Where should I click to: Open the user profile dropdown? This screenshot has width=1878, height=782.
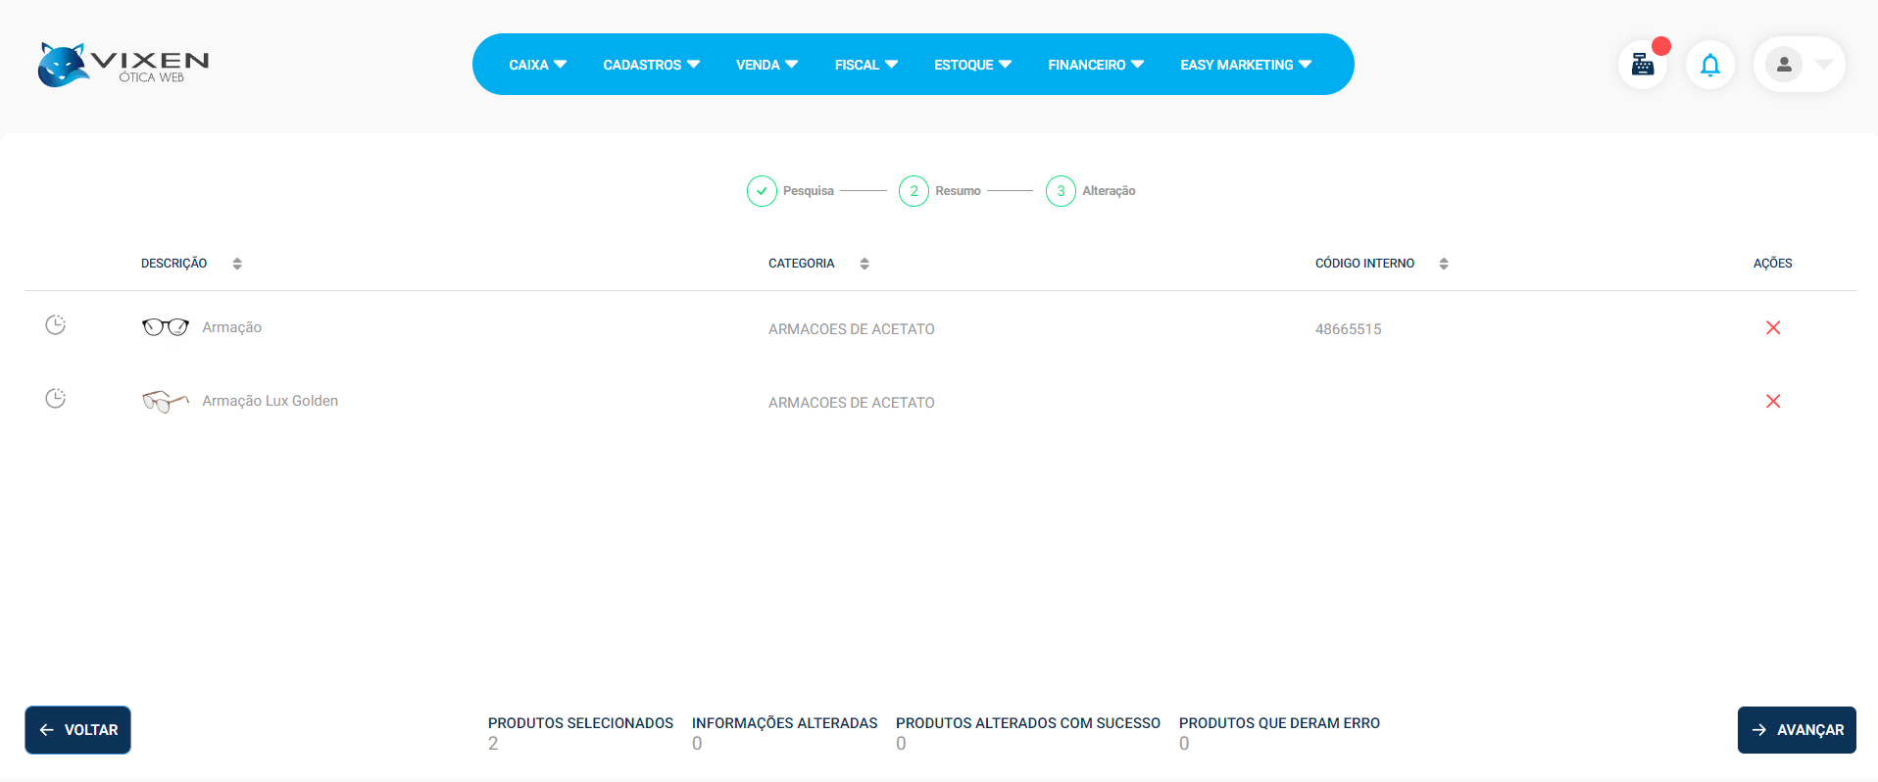[x=1799, y=65]
